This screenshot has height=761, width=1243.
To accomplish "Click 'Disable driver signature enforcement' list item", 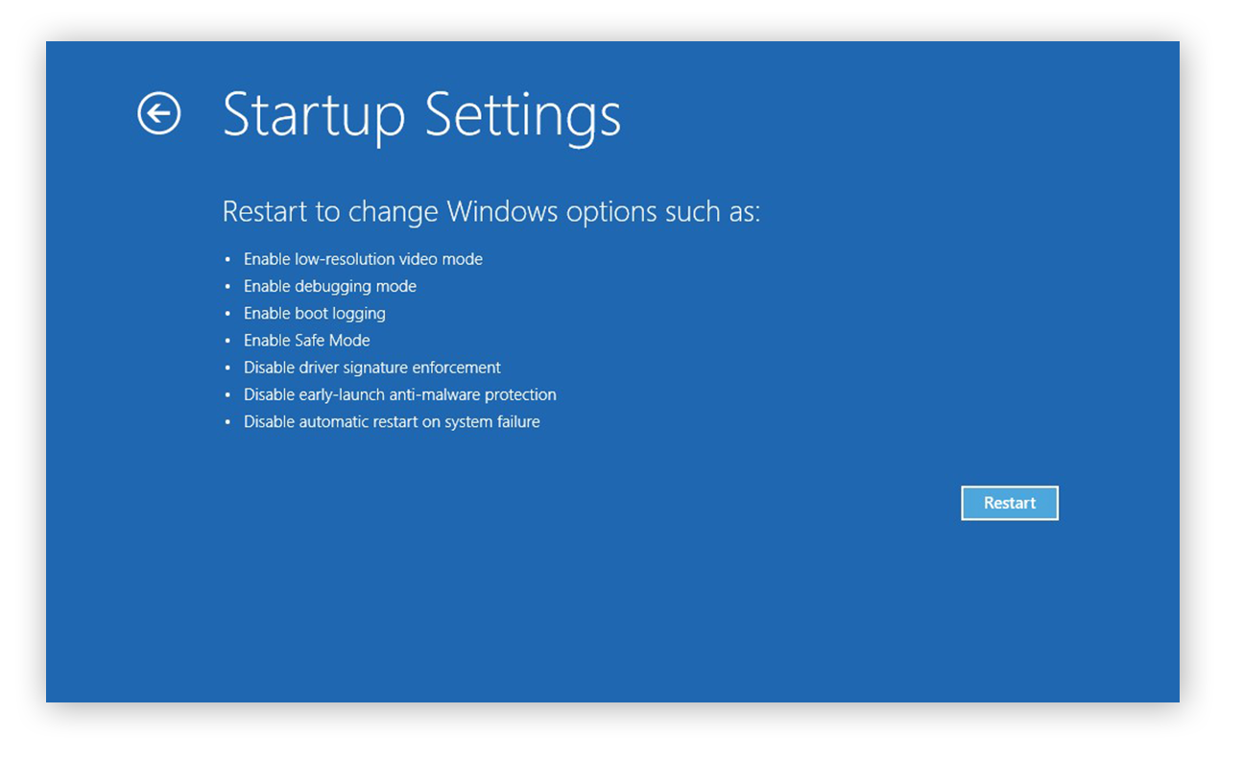I will click(x=372, y=368).
